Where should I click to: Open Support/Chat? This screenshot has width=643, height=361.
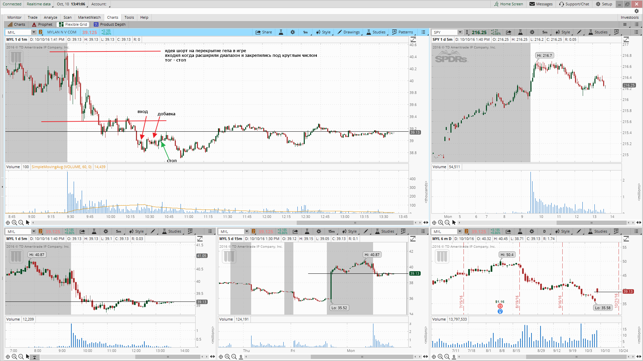(x=574, y=4)
